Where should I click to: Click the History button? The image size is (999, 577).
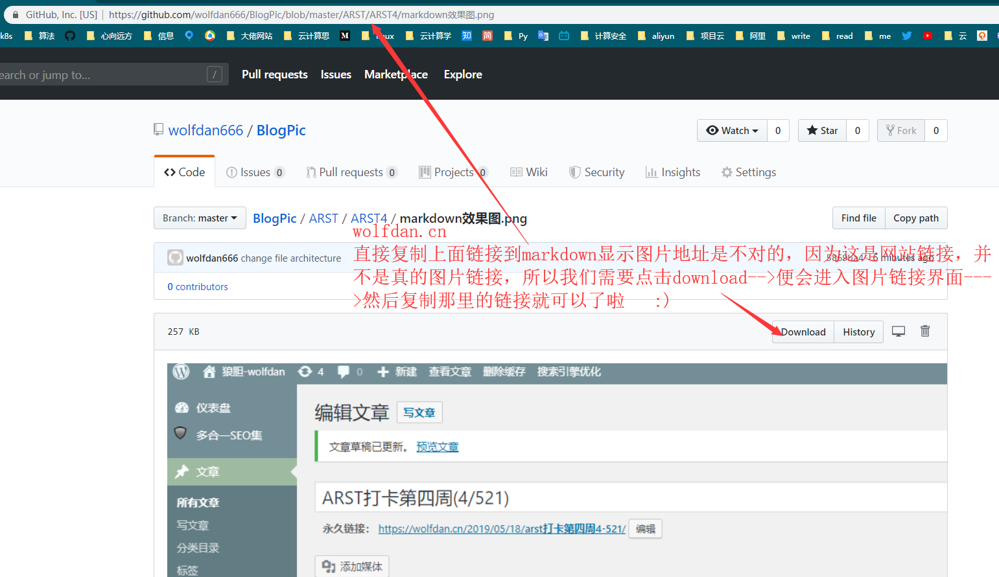point(859,332)
